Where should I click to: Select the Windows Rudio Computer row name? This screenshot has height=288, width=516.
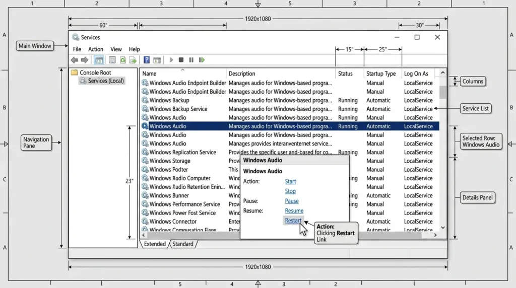point(180,178)
